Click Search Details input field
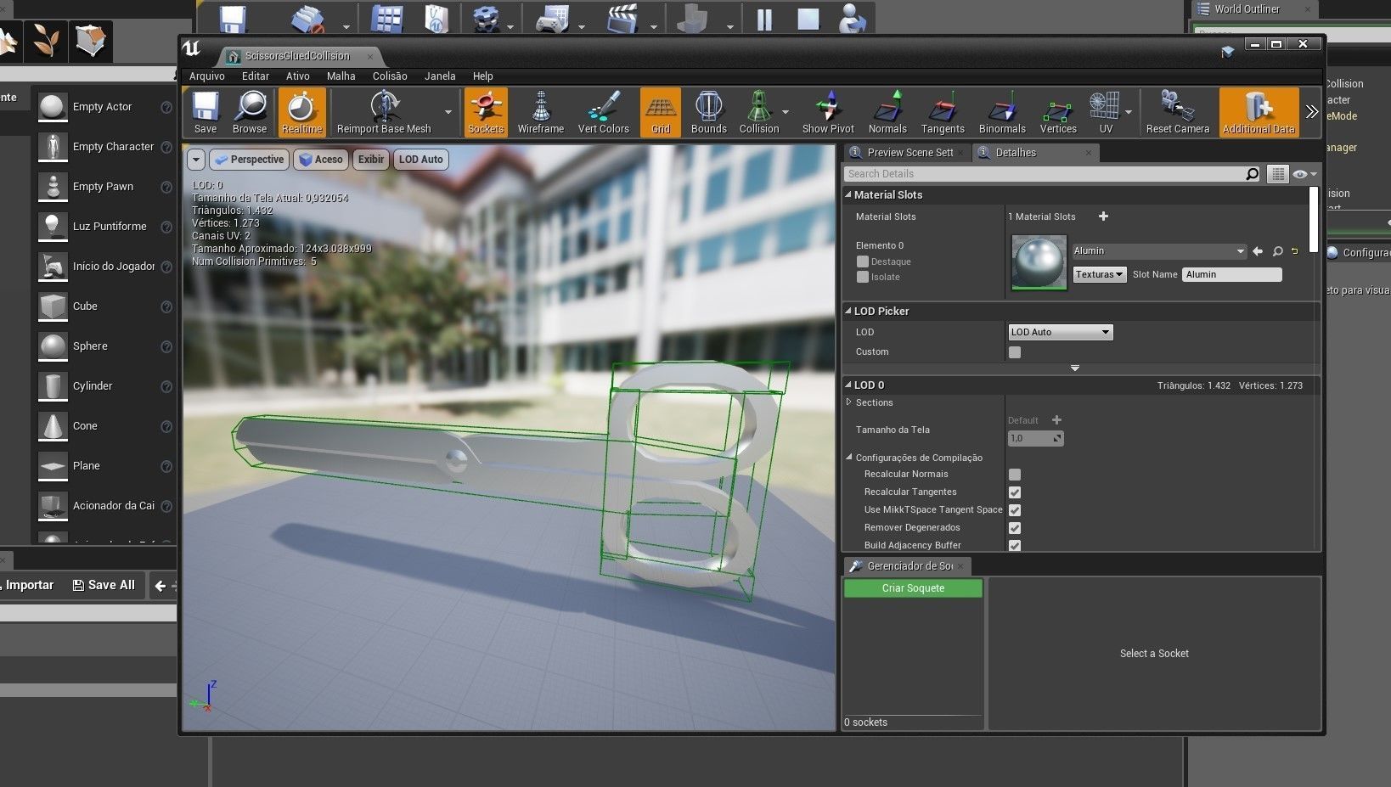This screenshot has height=787, width=1391. coord(1044,174)
